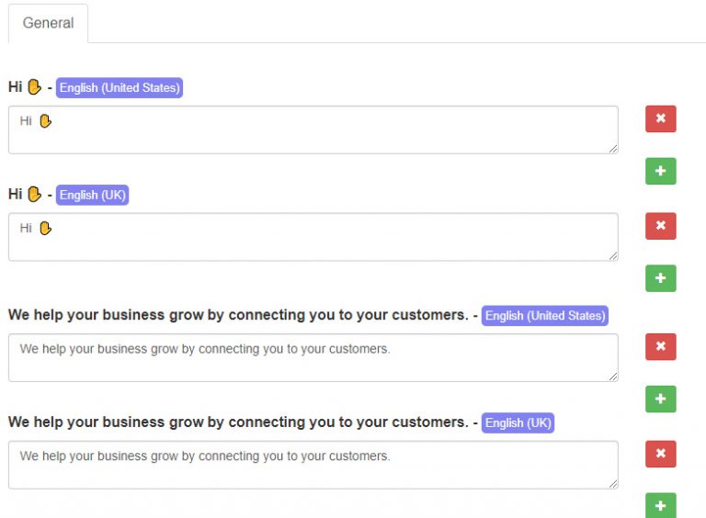706x518 pixels.
Task: Open the General tab
Action: click(x=48, y=23)
